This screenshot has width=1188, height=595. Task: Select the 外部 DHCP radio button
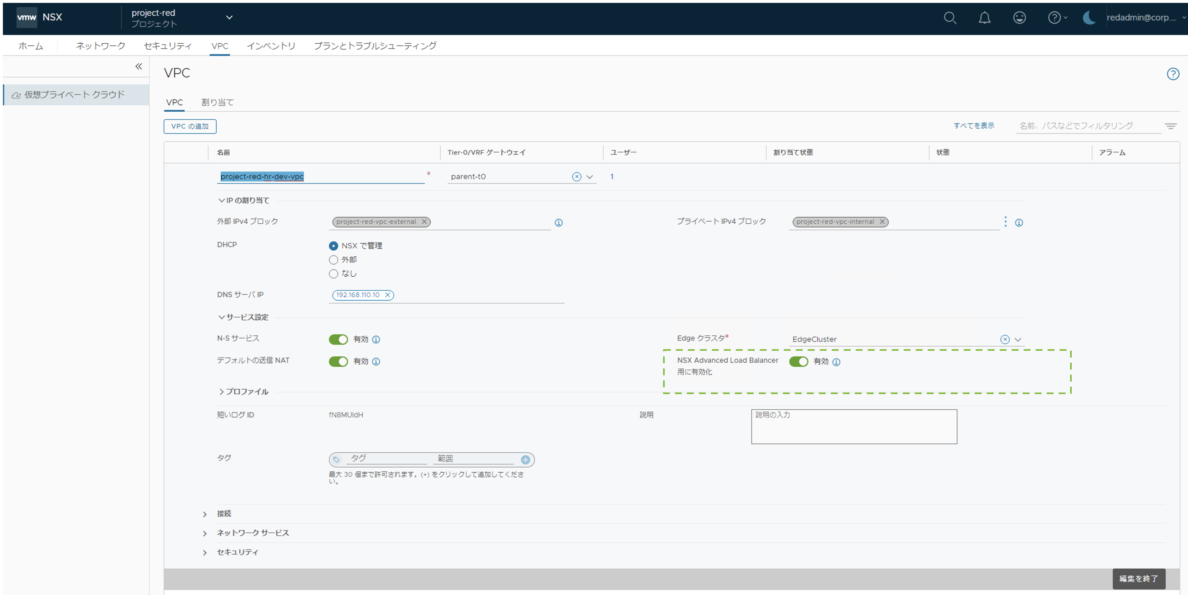tap(333, 260)
